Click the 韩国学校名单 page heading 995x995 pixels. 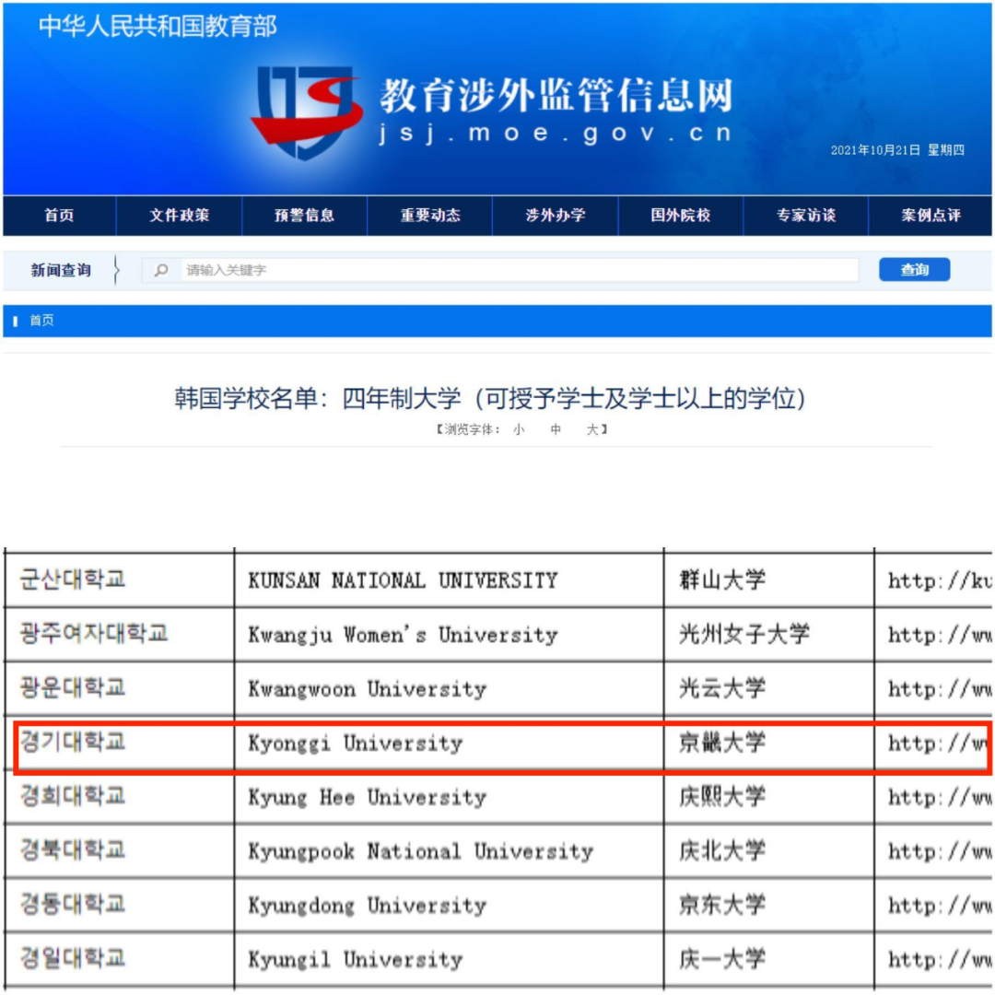pos(490,399)
